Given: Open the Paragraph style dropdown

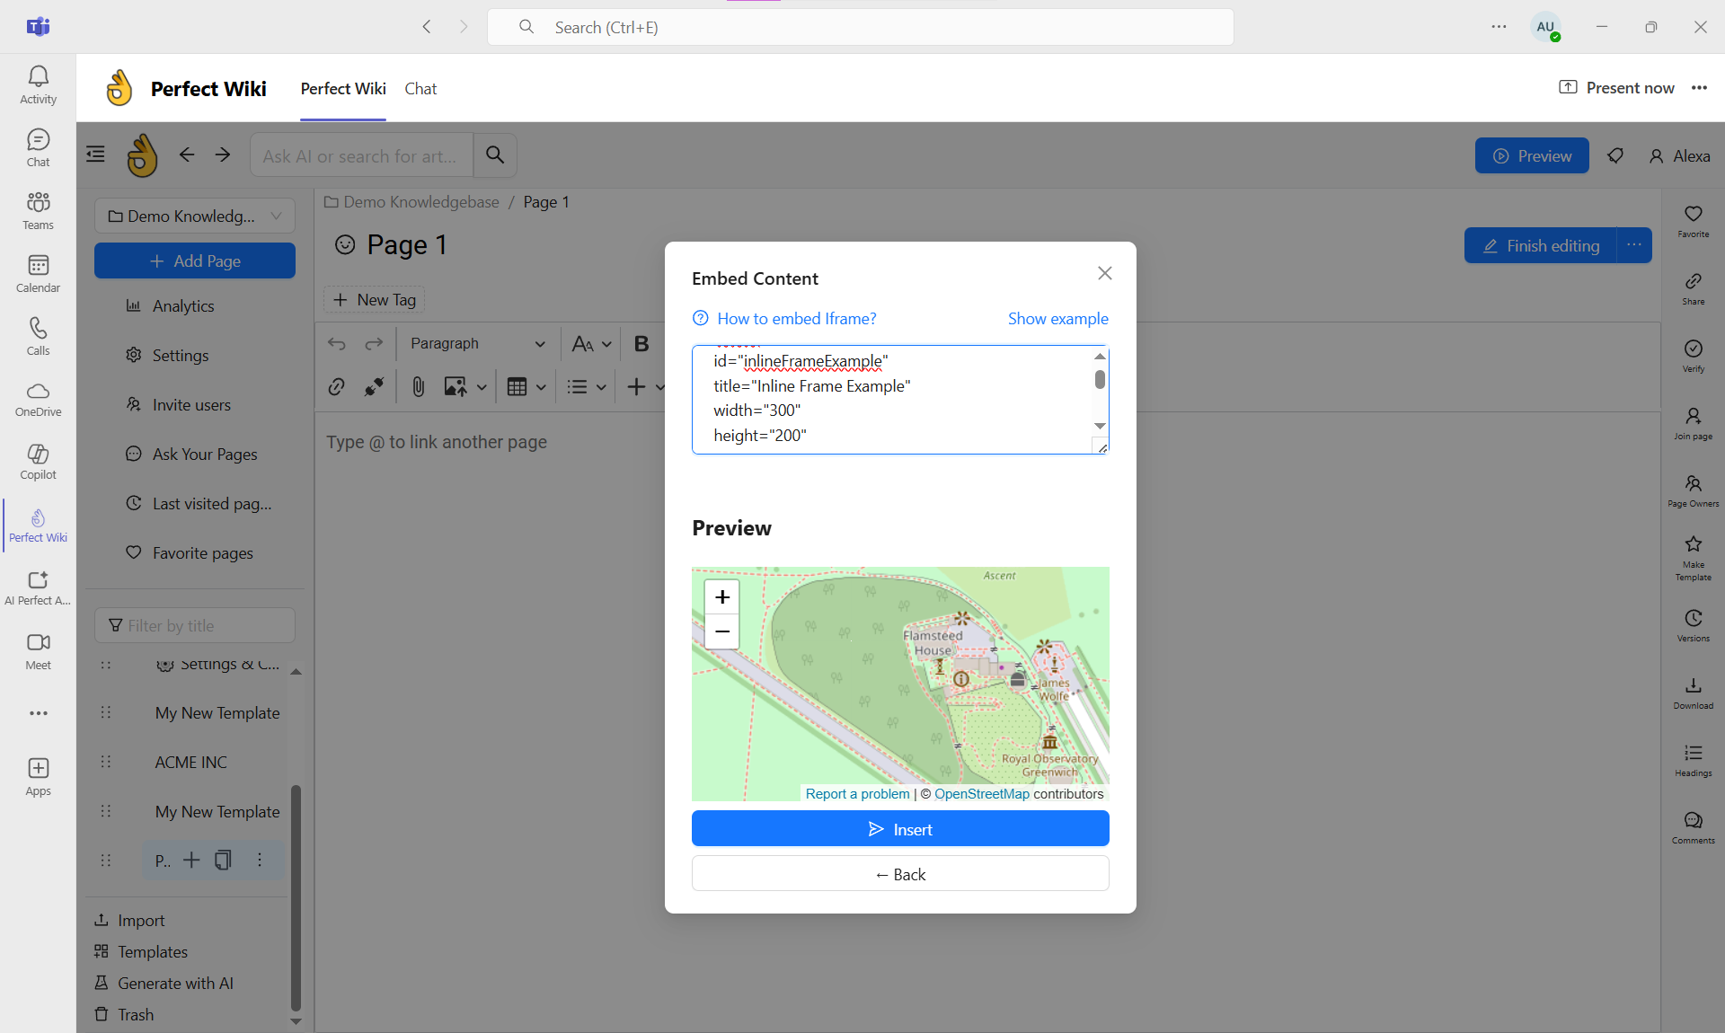Looking at the screenshot, I should pos(476,343).
